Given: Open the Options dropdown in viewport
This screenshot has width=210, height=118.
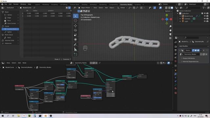Looking at the screenshot, I should (168, 11).
